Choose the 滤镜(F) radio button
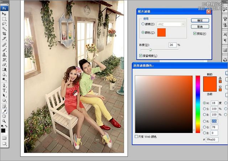This screenshot has width=228, height=161. tap(143, 24)
